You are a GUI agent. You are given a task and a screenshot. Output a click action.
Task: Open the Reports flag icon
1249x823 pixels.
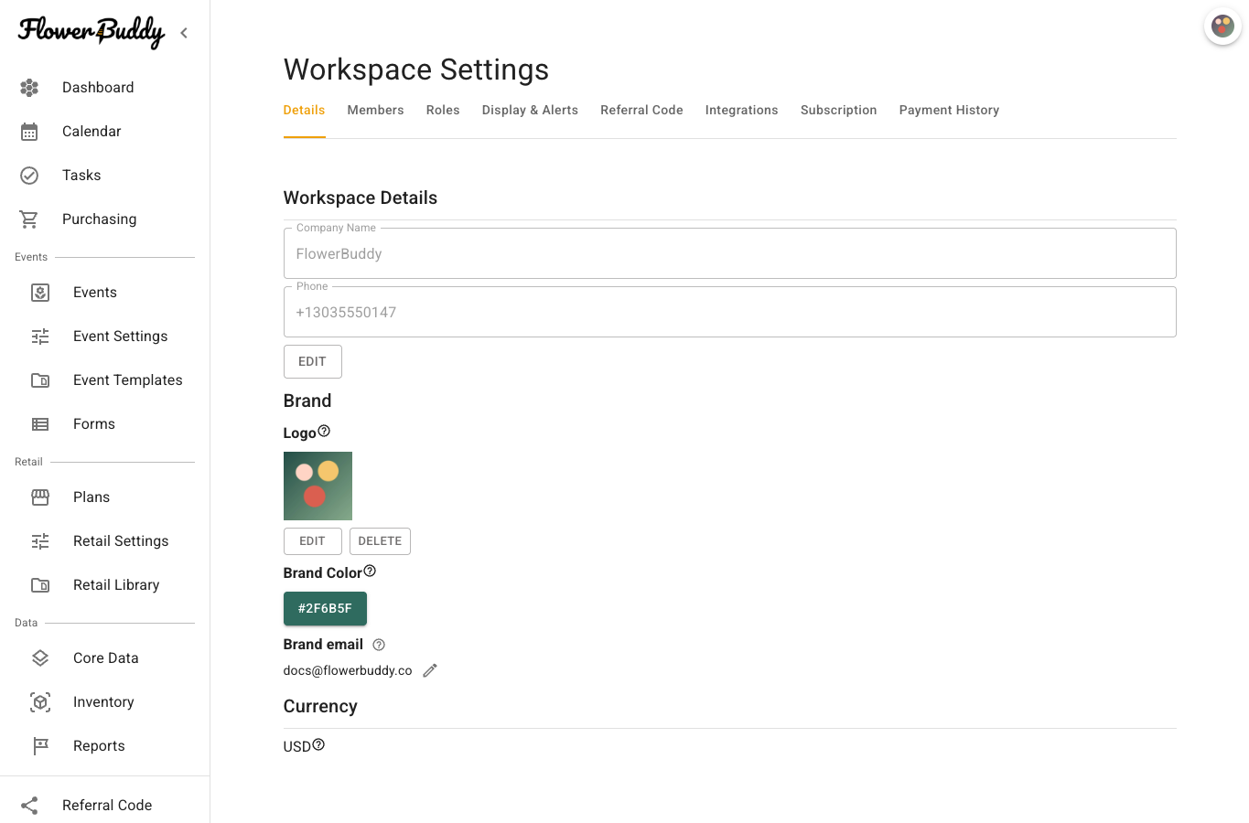40,746
